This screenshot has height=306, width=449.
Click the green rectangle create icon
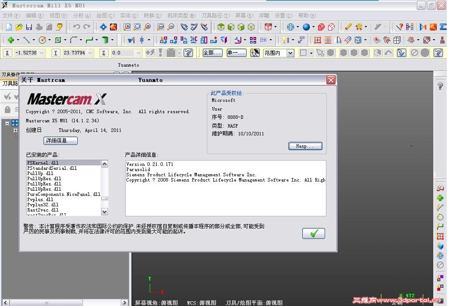(58, 40)
